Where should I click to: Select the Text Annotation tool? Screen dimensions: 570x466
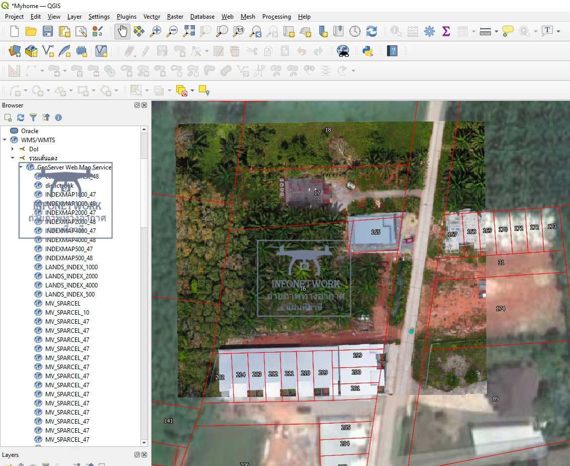click(547, 31)
